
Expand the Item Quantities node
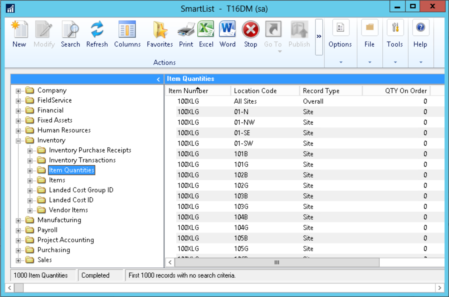(x=30, y=171)
